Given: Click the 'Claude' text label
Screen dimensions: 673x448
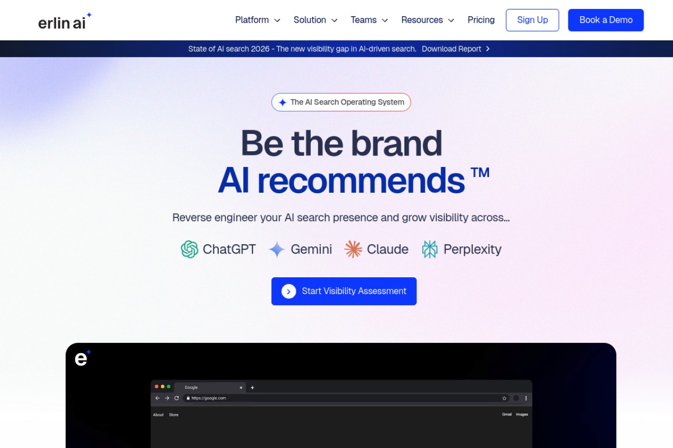Looking at the screenshot, I should click(x=388, y=249).
